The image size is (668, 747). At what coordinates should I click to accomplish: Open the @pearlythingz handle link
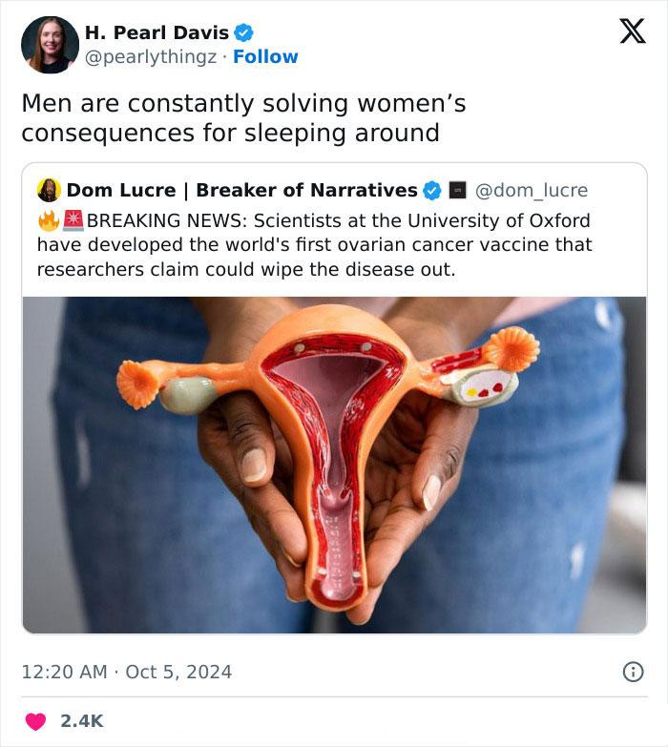pos(151,57)
